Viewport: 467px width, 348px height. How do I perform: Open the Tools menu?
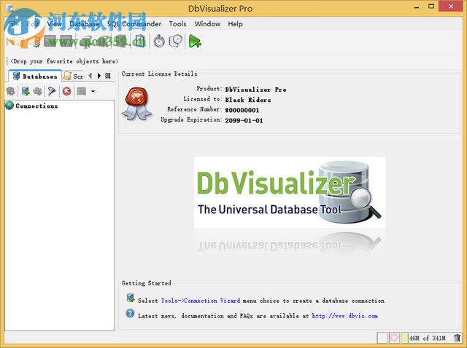[177, 24]
